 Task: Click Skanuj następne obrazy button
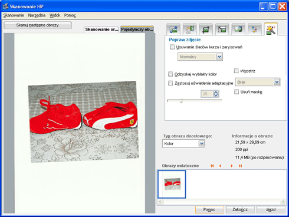pos(38,25)
